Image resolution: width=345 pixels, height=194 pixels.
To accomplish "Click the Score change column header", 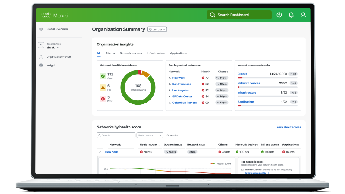I will pyautogui.click(x=173, y=145).
